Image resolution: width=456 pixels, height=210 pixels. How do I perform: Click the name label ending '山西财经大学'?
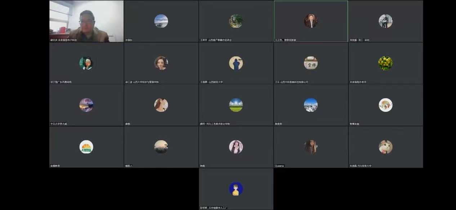point(211,82)
